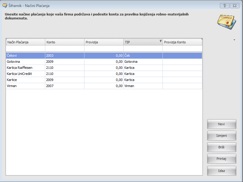Click filter field under Konto column
The image size is (243, 182).
pyautogui.click(x=64, y=49)
